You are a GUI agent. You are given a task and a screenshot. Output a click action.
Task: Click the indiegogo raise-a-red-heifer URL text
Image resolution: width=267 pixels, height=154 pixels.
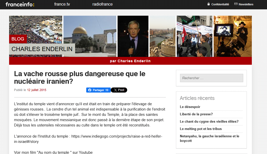(88, 139)
